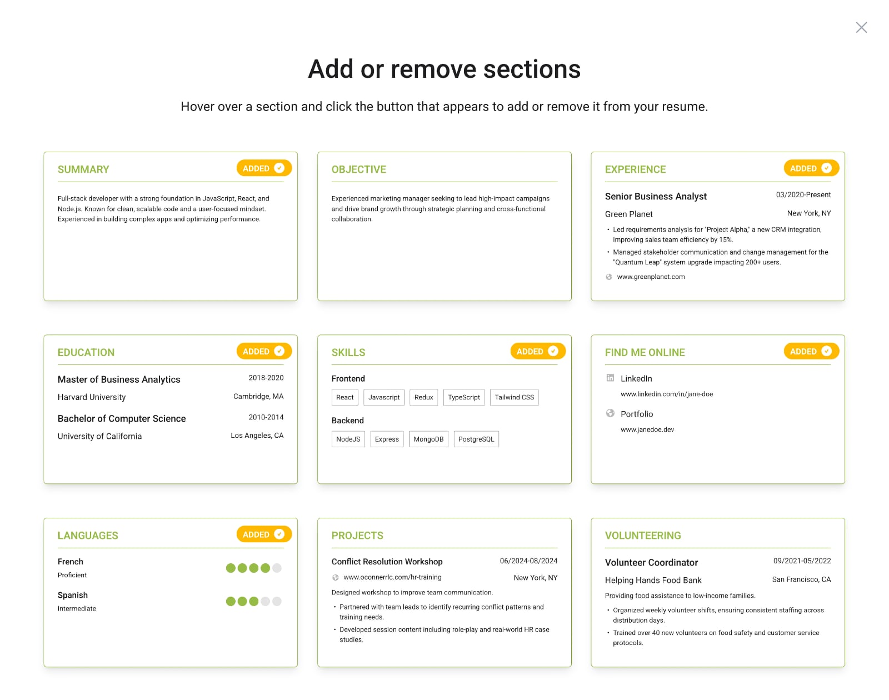Toggle the ADDED badge on the Summary section
The height and width of the screenshot is (700, 889).
[x=264, y=168]
